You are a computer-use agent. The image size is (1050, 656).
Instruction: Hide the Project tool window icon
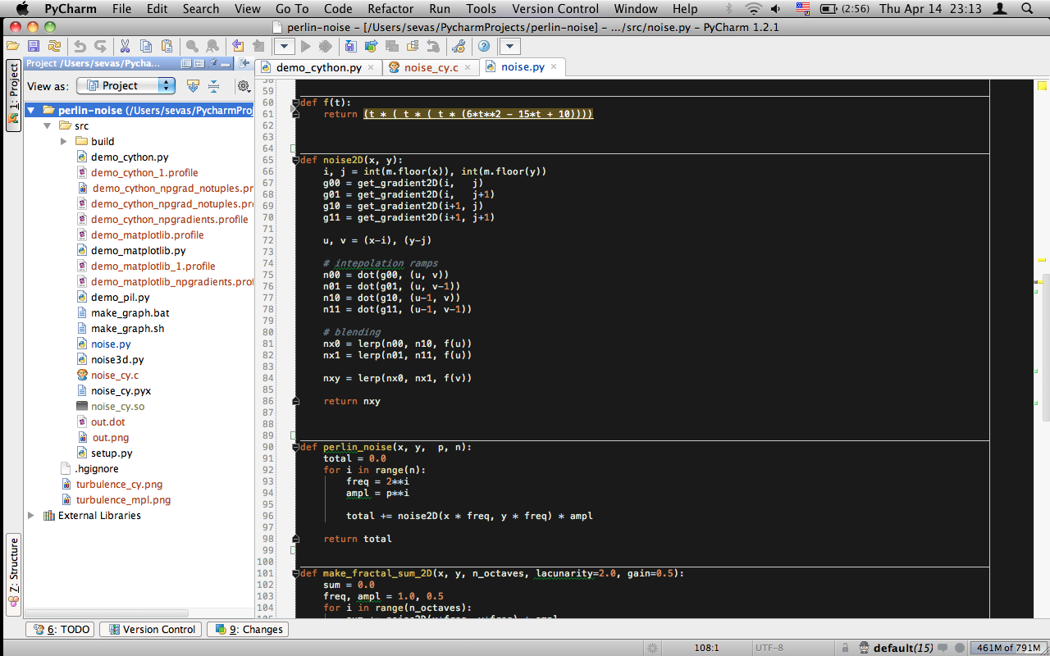[x=225, y=63]
